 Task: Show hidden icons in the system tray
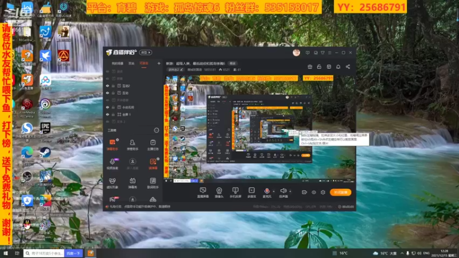402,253
